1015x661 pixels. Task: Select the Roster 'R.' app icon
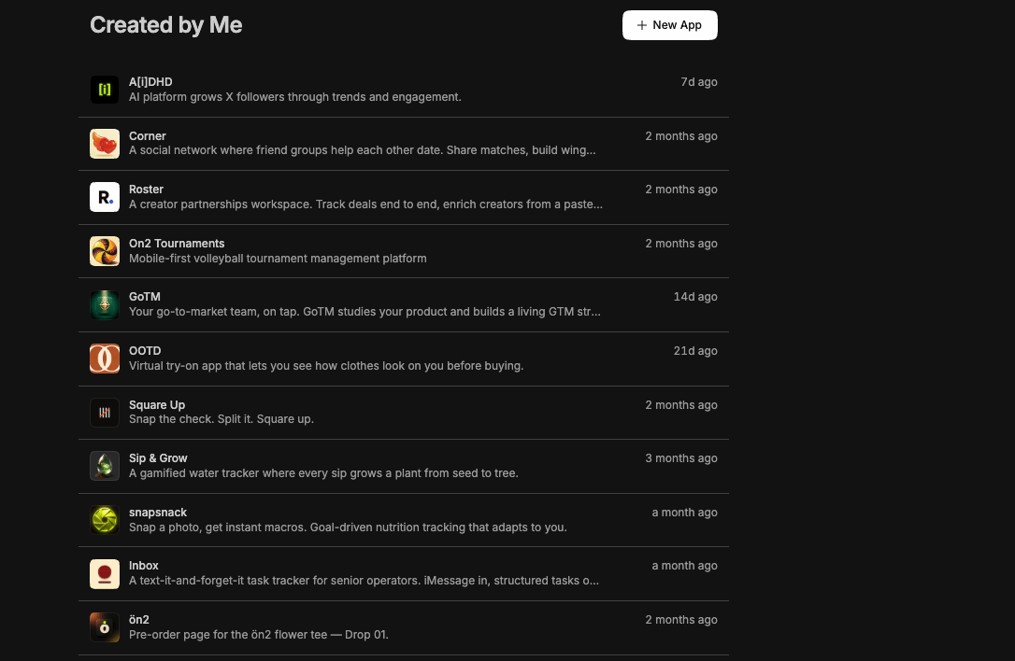(105, 197)
